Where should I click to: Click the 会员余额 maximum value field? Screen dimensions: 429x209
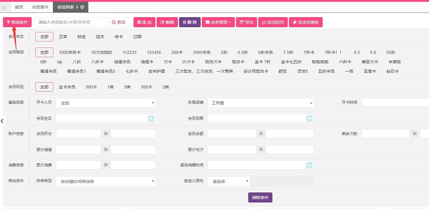coord(290,134)
